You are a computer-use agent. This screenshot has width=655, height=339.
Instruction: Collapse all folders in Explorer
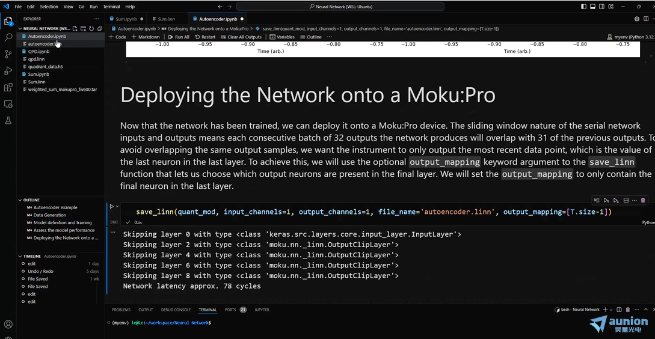99,28
